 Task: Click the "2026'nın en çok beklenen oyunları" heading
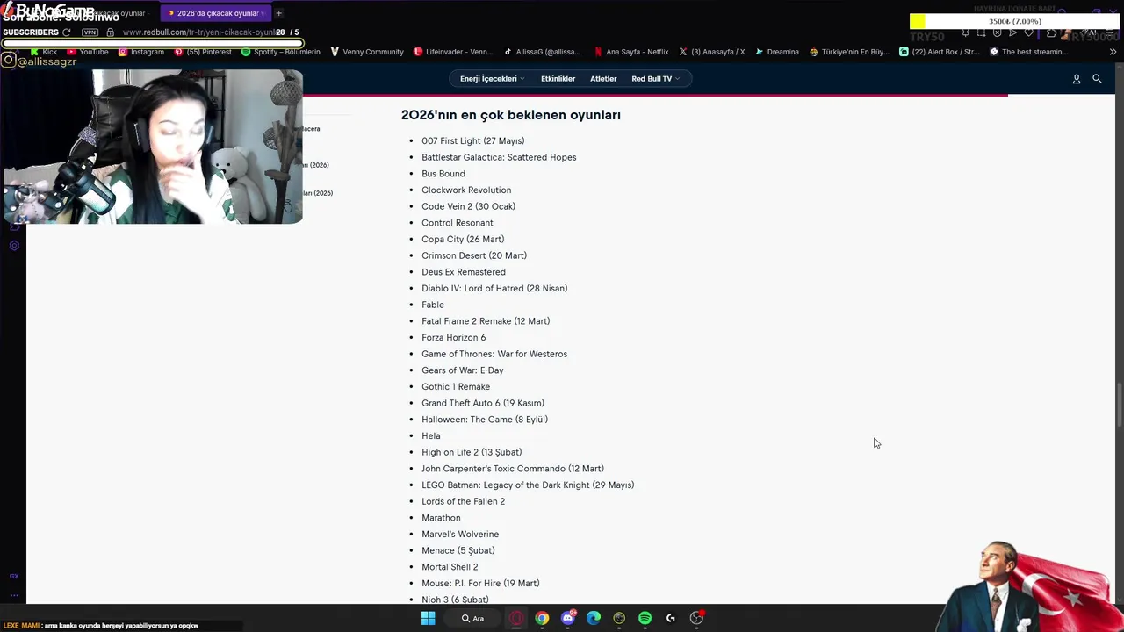click(511, 115)
